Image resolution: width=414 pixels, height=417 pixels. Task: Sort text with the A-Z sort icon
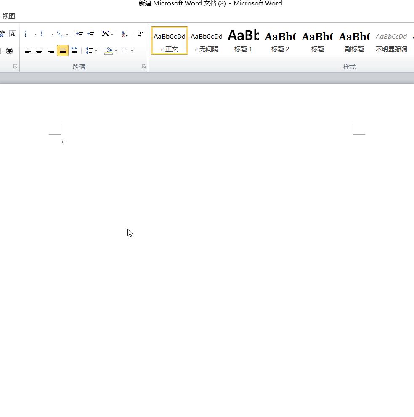coord(125,34)
